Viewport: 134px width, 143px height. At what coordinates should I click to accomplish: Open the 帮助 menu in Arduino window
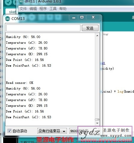(63, 9)
